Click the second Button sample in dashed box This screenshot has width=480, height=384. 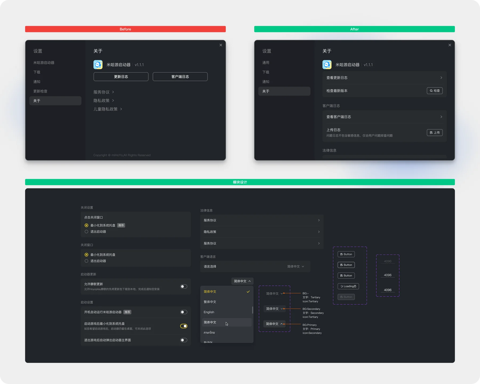click(x=346, y=265)
